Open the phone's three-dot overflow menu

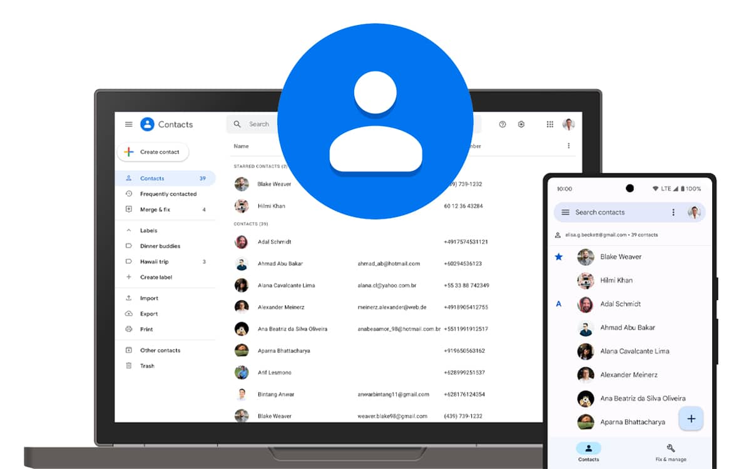(673, 213)
